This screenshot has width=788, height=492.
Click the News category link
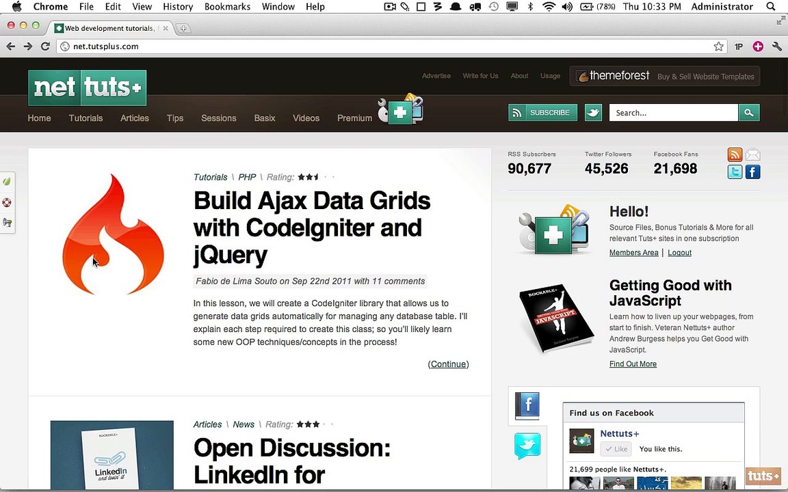click(244, 424)
